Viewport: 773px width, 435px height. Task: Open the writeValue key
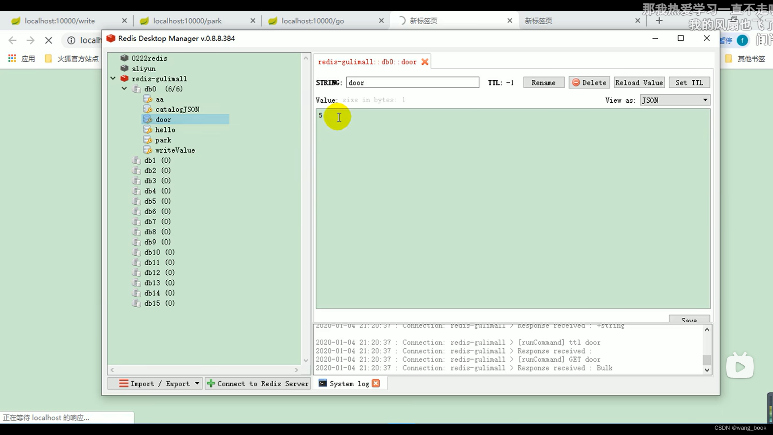175,150
